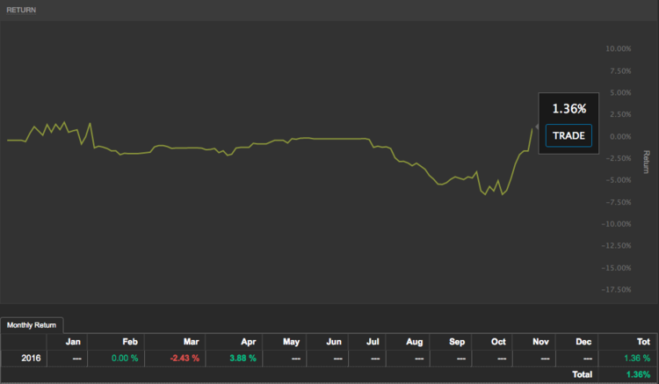Screen dimensions: 659x384
Task: Click the Total 1.36% summary value
Action: pyautogui.click(x=638, y=374)
